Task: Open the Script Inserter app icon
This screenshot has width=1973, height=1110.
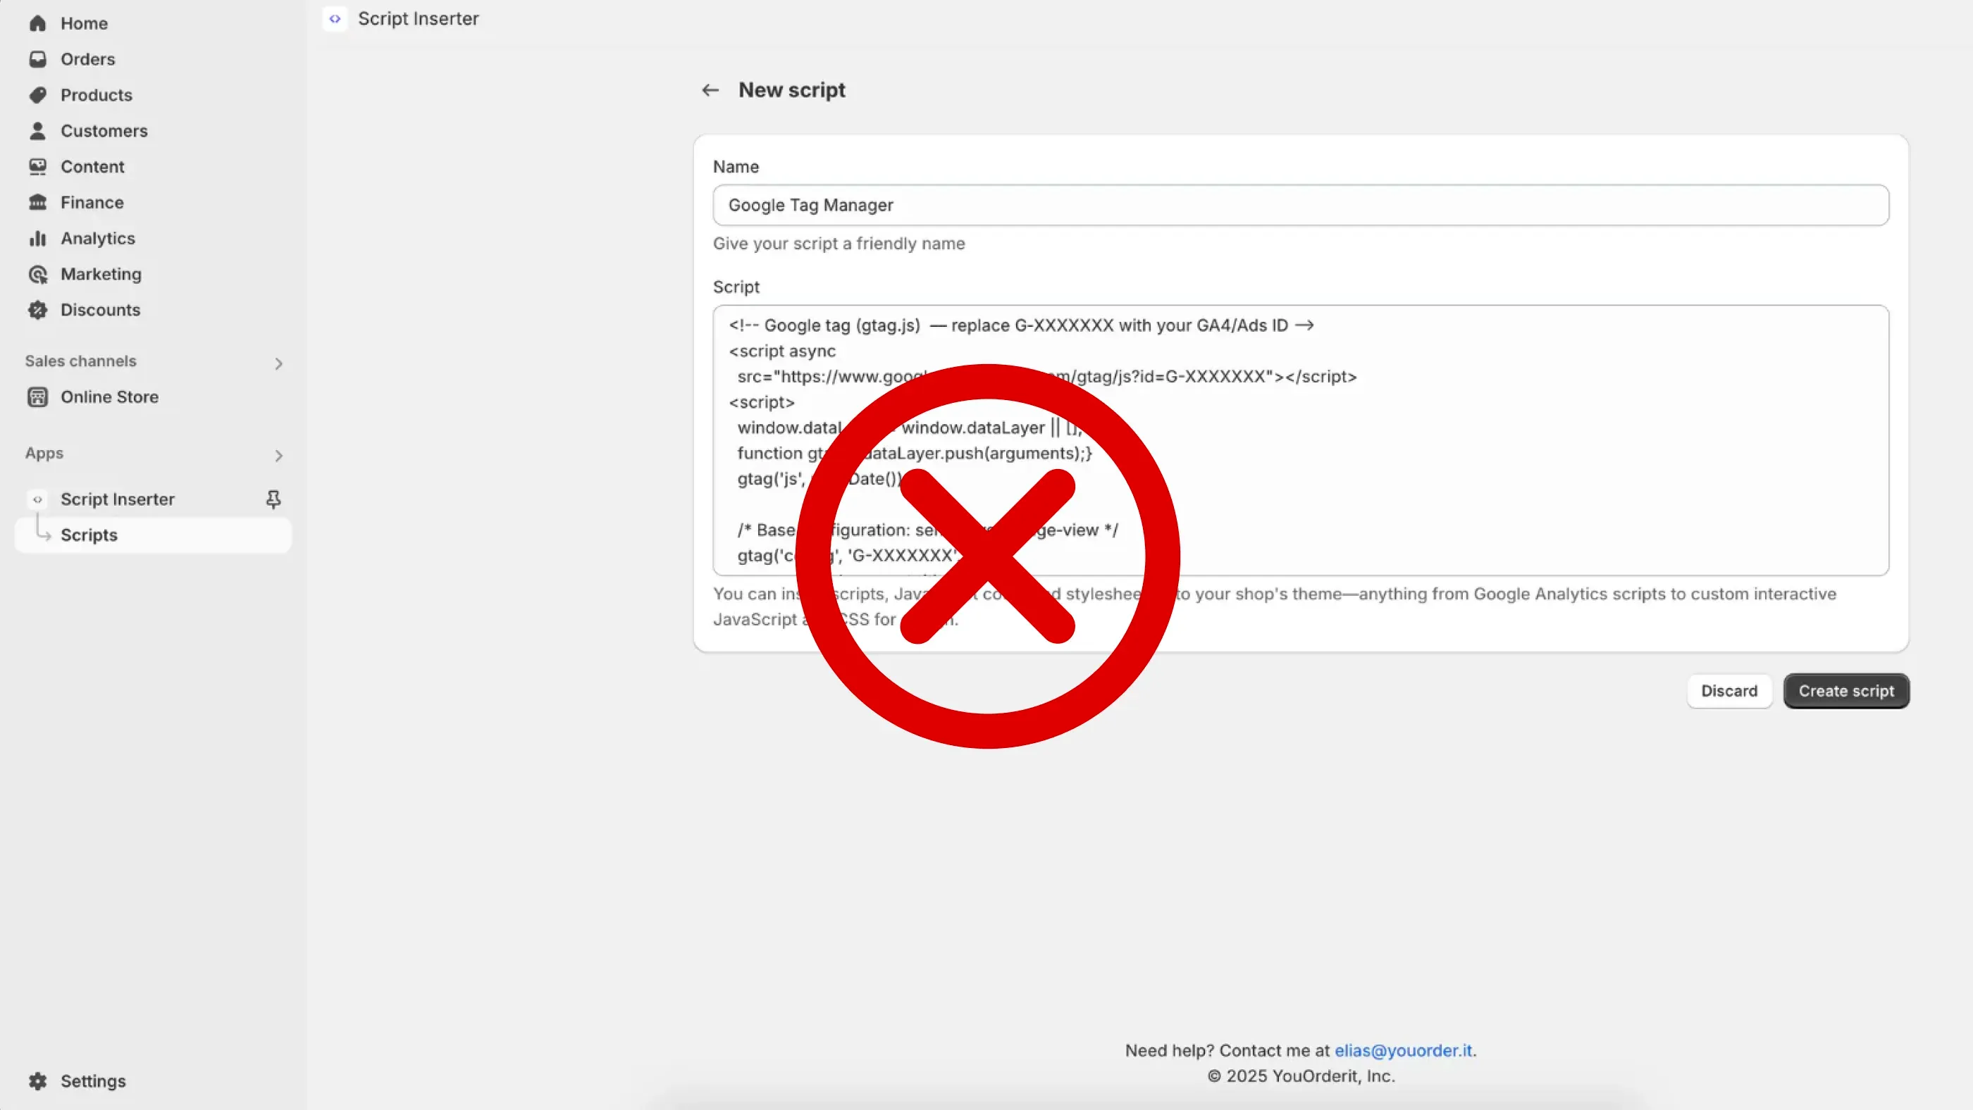Action: tap(37, 499)
